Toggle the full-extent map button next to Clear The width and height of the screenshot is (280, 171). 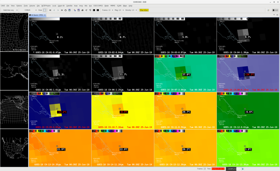[45, 10]
